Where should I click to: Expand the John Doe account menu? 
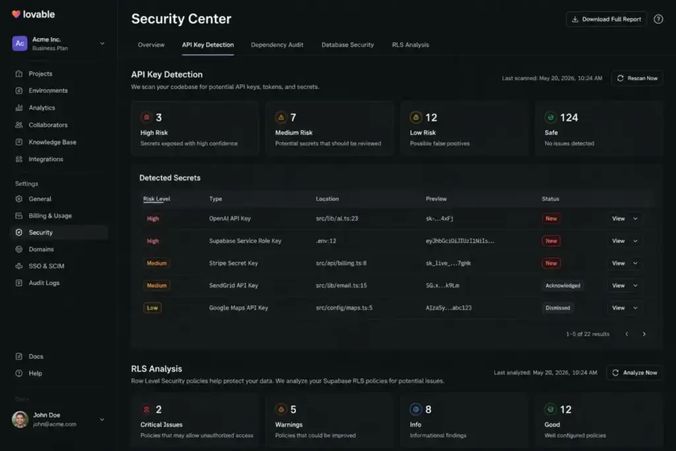pos(102,419)
